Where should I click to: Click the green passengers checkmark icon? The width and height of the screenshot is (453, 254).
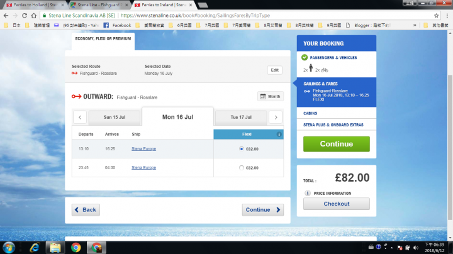coord(305,57)
